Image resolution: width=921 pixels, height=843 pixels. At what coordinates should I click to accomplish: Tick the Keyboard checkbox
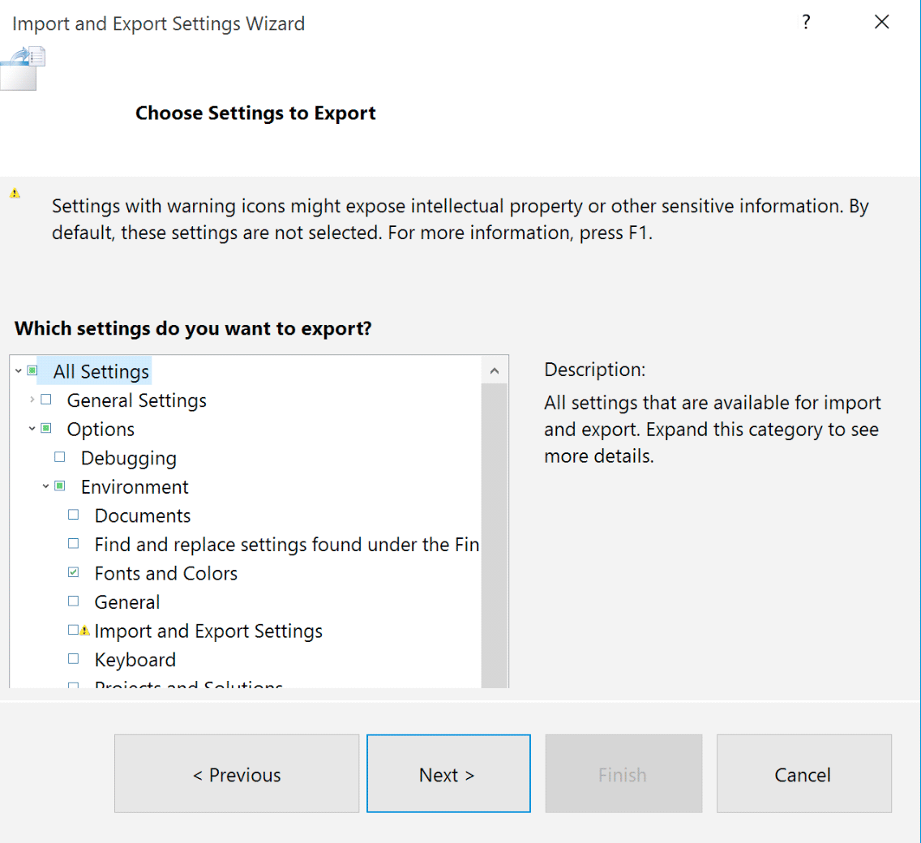click(74, 660)
